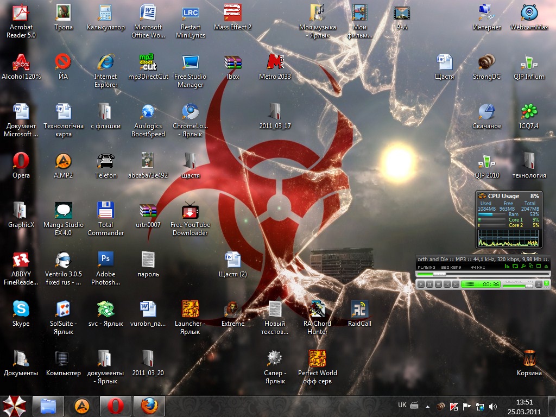This screenshot has height=417, width=556.
Task: Toggle the equalizer icon in the player
Action: (507, 266)
